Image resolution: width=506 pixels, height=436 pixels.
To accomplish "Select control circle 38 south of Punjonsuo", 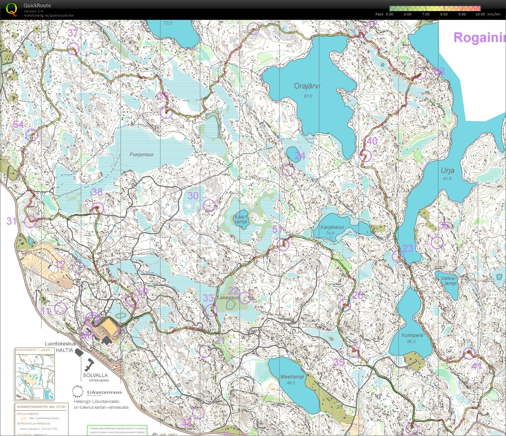I will click(x=97, y=208).
